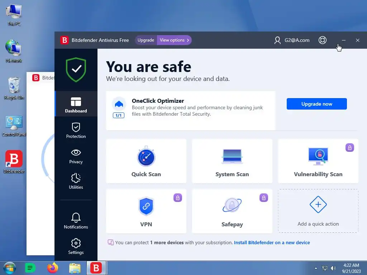The image size is (367, 275).
Task: Open the Vulnerability Scan tile
Action: click(x=318, y=161)
